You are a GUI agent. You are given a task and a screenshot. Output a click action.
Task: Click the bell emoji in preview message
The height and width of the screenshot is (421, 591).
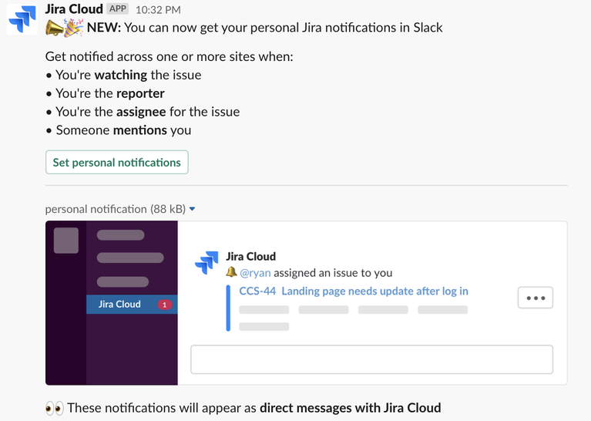231,272
